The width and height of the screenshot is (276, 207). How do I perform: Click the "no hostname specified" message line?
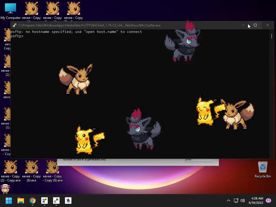[x=76, y=32]
